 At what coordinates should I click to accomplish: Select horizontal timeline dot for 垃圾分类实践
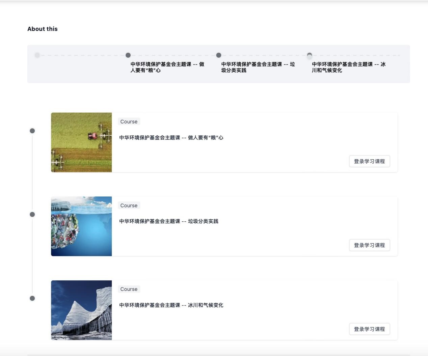coord(219,55)
